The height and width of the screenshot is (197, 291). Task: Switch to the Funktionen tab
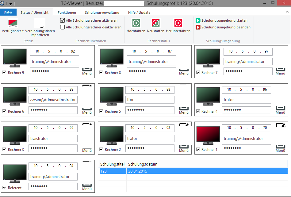pos(67,13)
